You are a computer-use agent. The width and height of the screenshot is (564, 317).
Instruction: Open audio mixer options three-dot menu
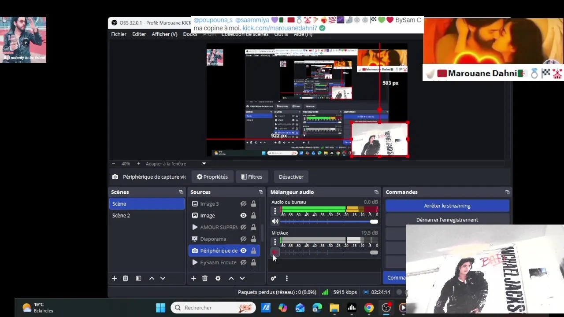(287, 278)
